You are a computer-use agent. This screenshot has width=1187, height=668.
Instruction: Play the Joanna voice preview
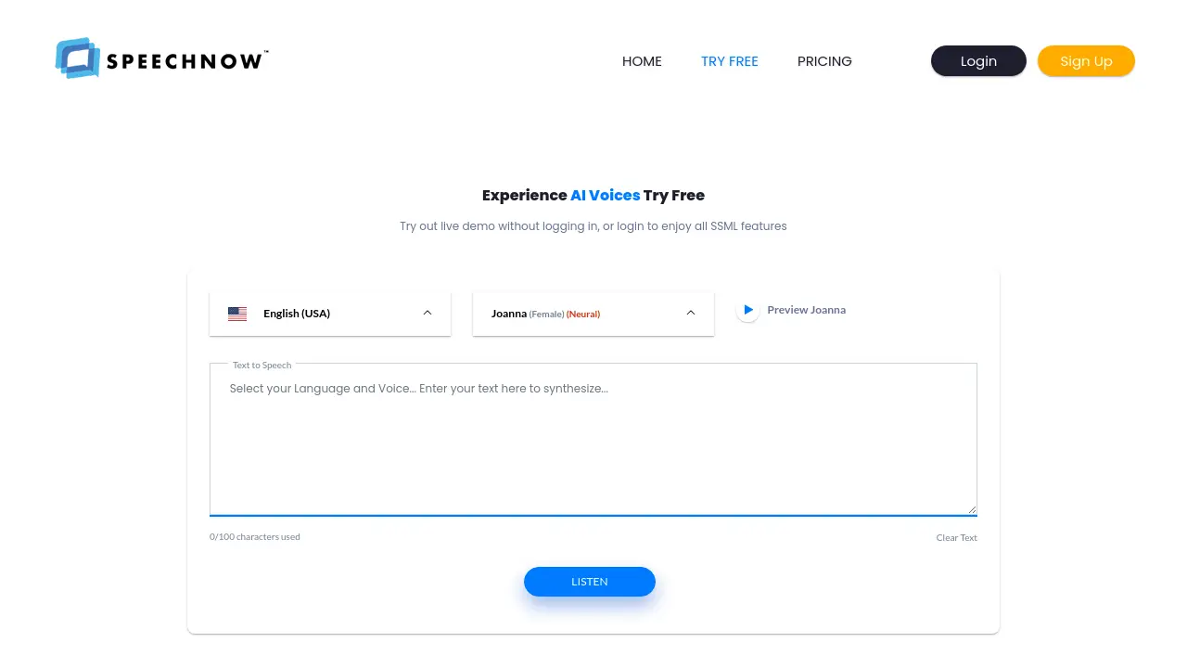(747, 310)
